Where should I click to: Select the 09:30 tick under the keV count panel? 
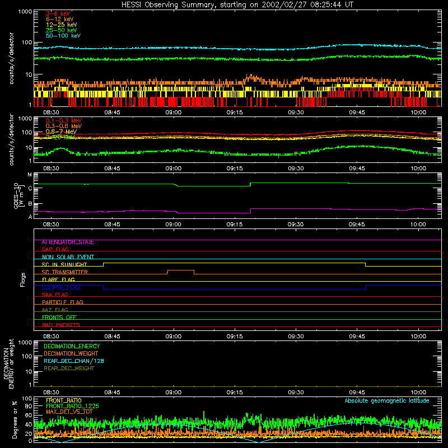click(x=296, y=113)
